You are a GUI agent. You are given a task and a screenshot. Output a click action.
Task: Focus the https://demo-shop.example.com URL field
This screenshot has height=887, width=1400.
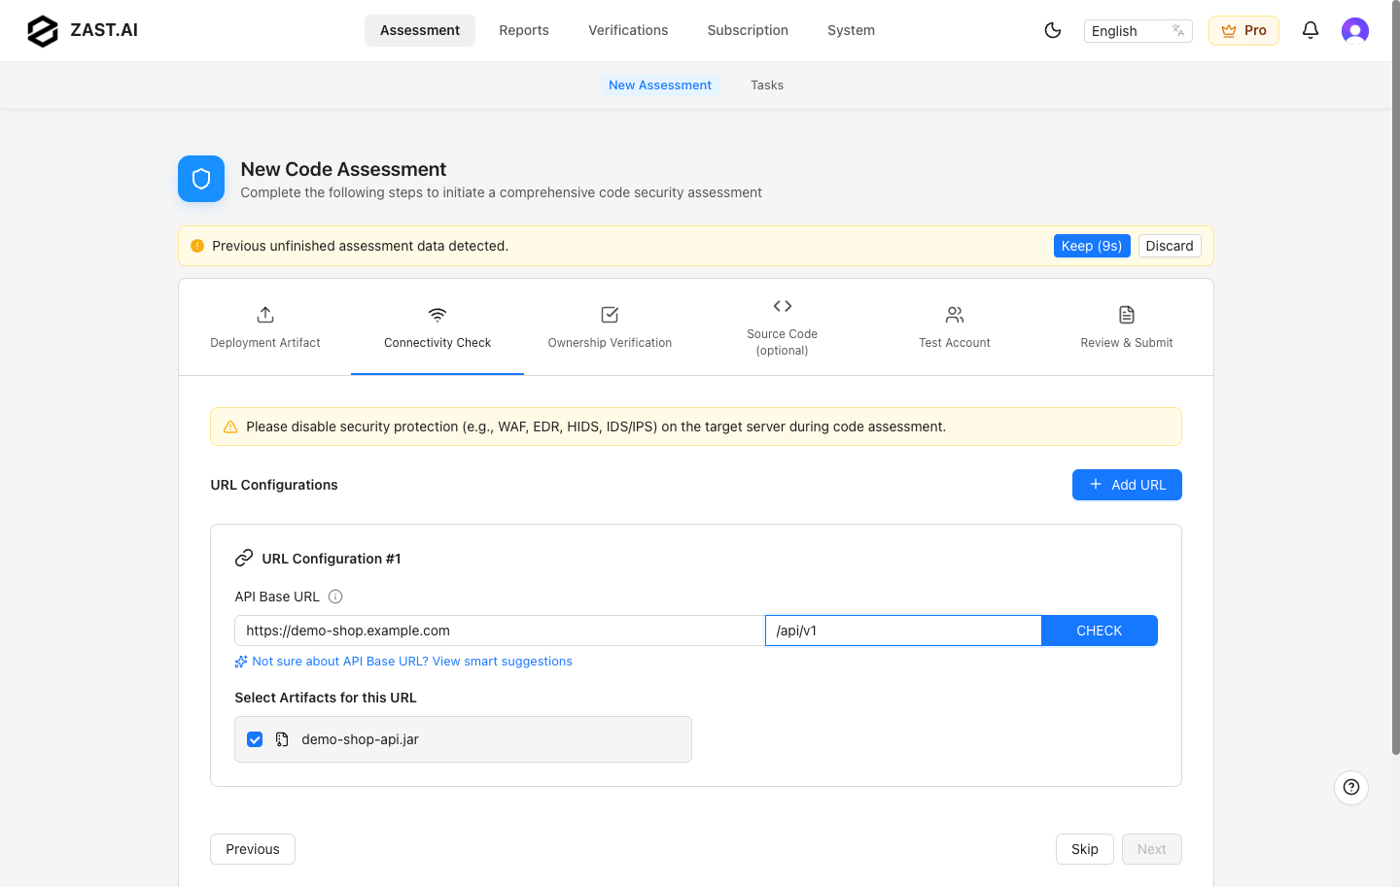pyautogui.click(x=500, y=631)
